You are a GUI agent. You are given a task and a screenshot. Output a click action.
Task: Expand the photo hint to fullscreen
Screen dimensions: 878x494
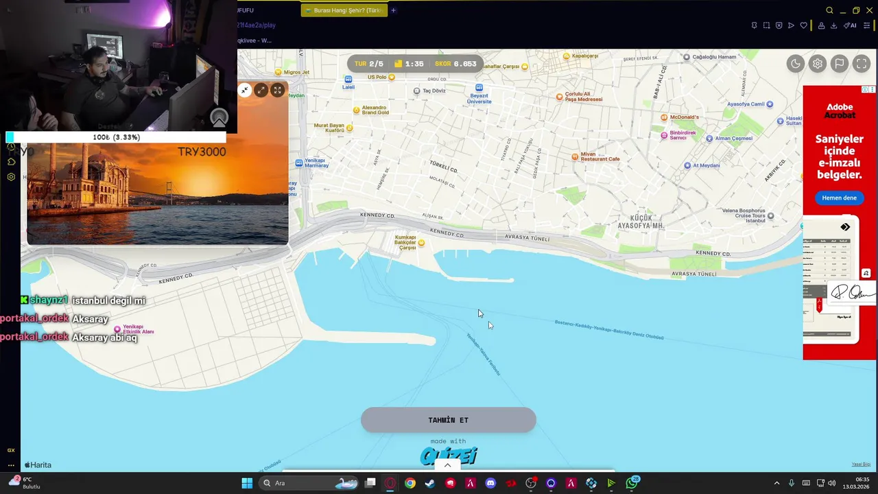(277, 90)
